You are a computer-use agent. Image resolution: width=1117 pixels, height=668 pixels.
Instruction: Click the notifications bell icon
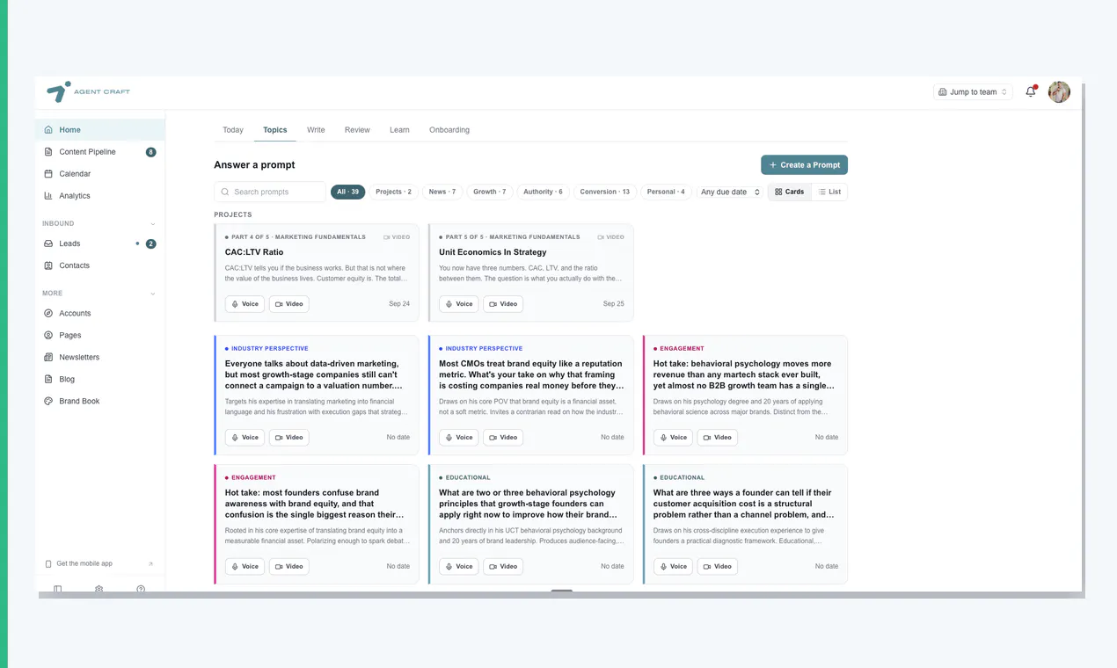pos(1031,91)
